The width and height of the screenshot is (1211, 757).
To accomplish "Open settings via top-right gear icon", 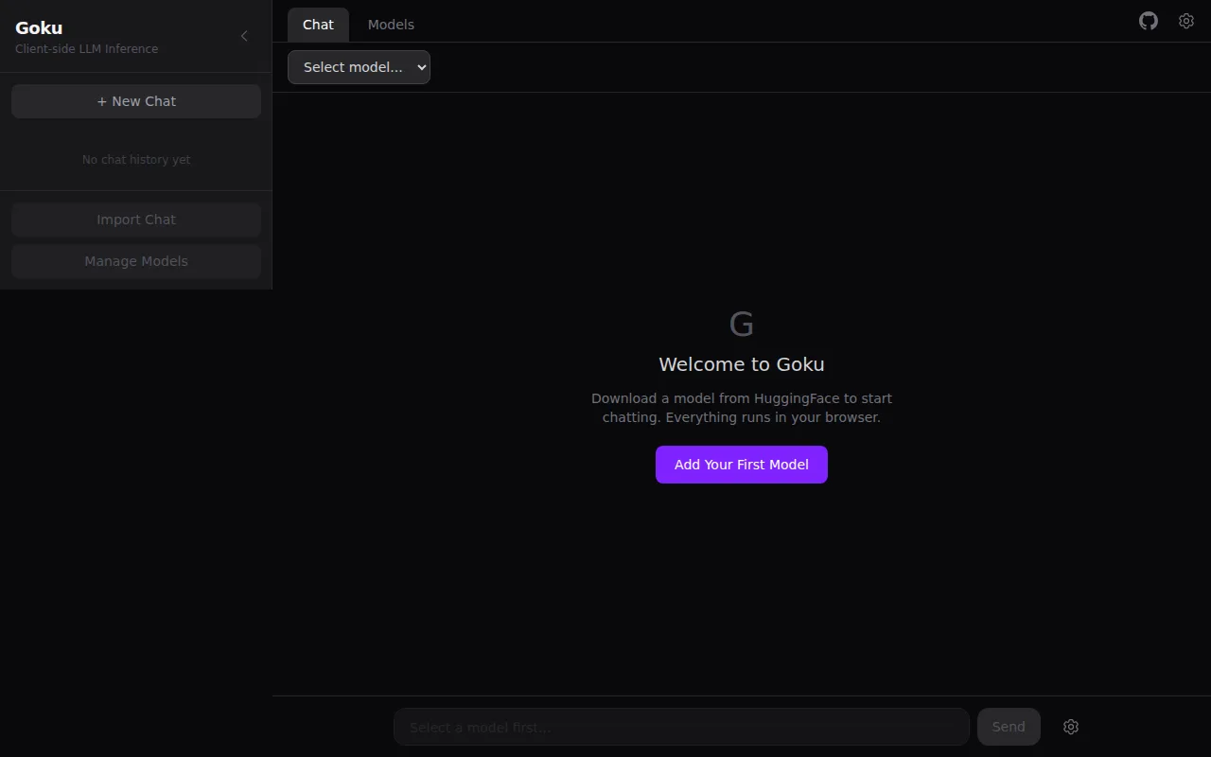I will (1186, 21).
